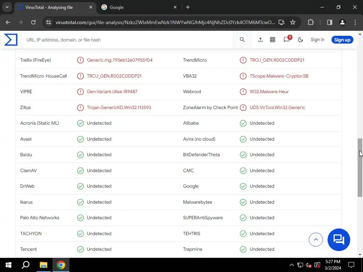363x272 pixels.
Task: Select the VirusTotal - Analysing file tab
Action: pos(55,7)
